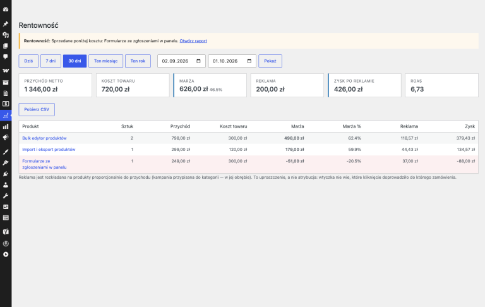Click the 'Przychód' column header

(x=180, y=126)
